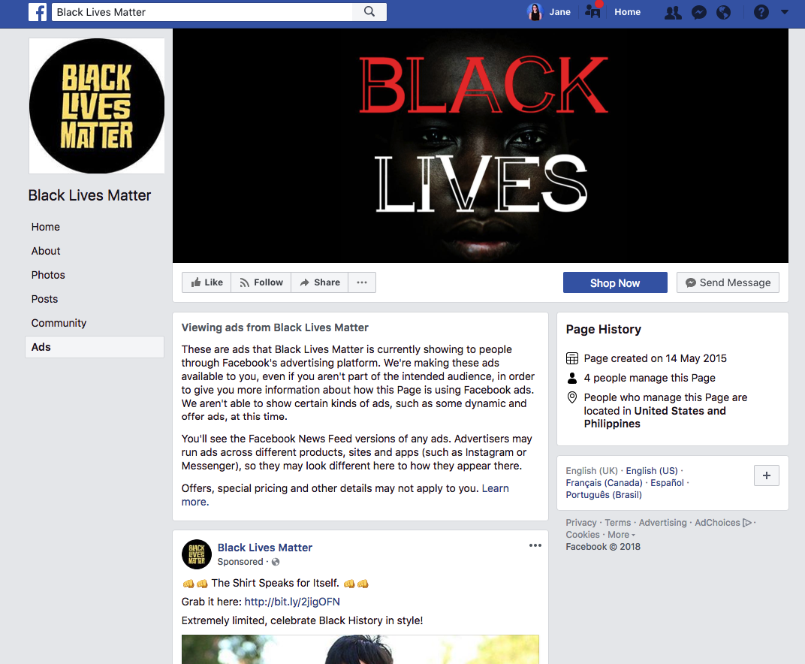
Task: Switch language to English (US)
Action: [x=652, y=470]
